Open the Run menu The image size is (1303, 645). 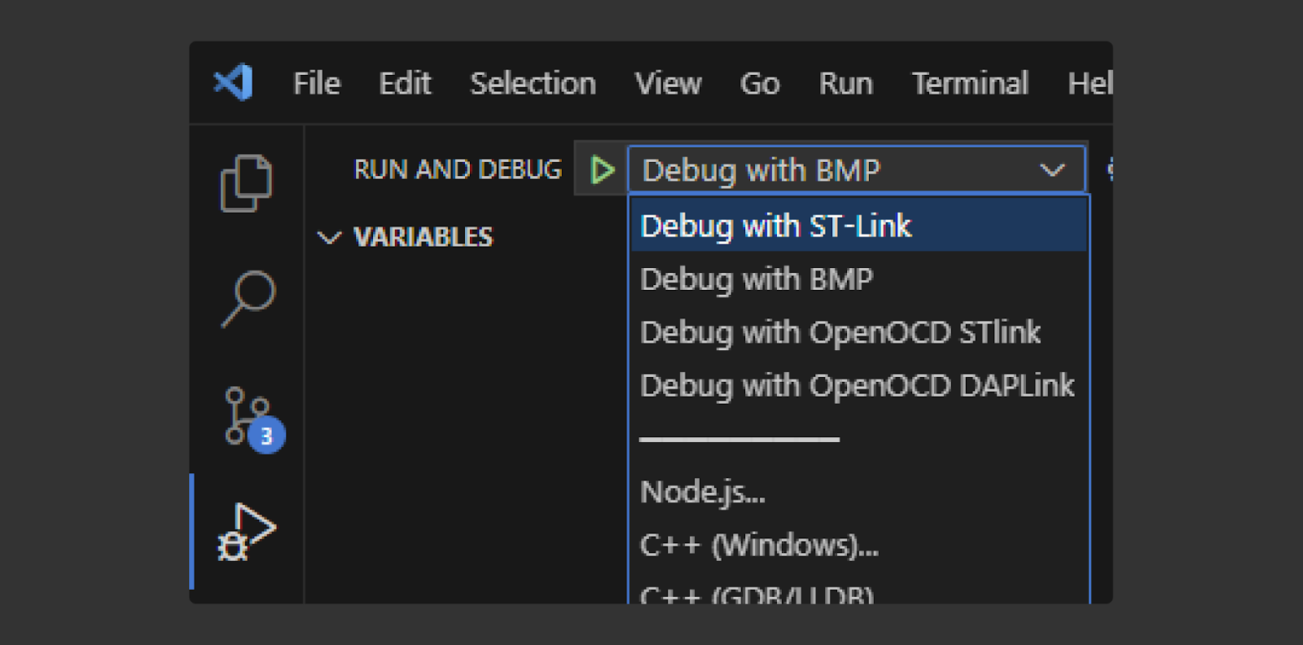click(846, 83)
